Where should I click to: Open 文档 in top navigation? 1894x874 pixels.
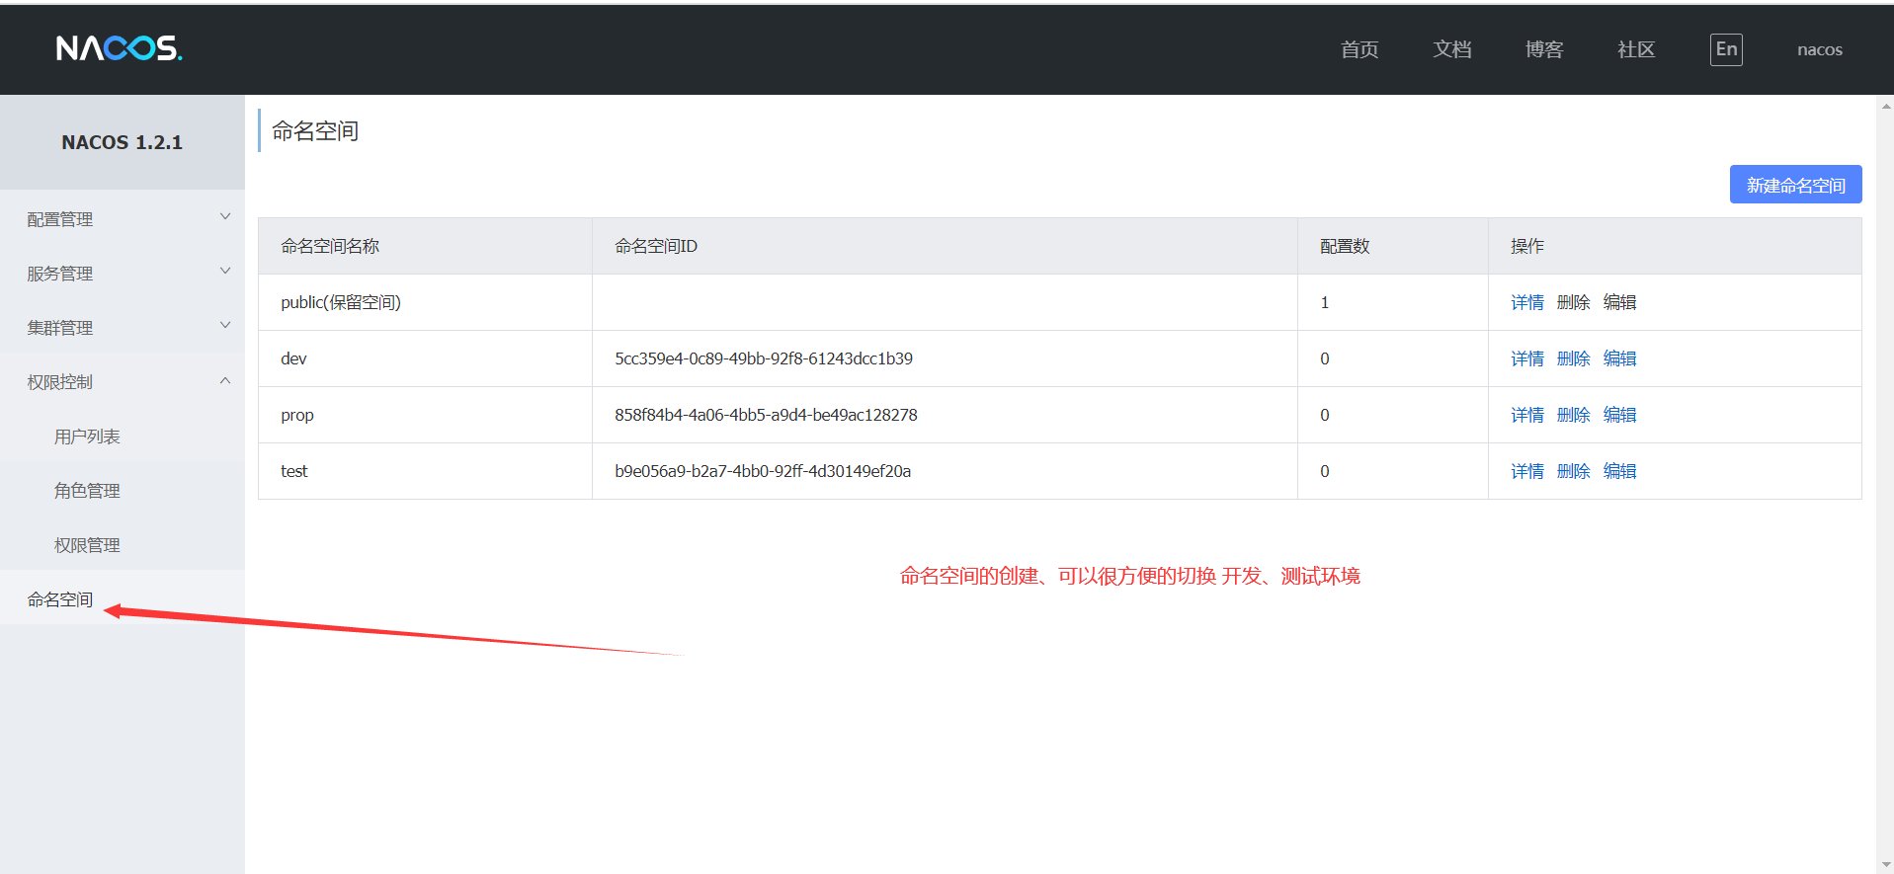coord(1452,49)
